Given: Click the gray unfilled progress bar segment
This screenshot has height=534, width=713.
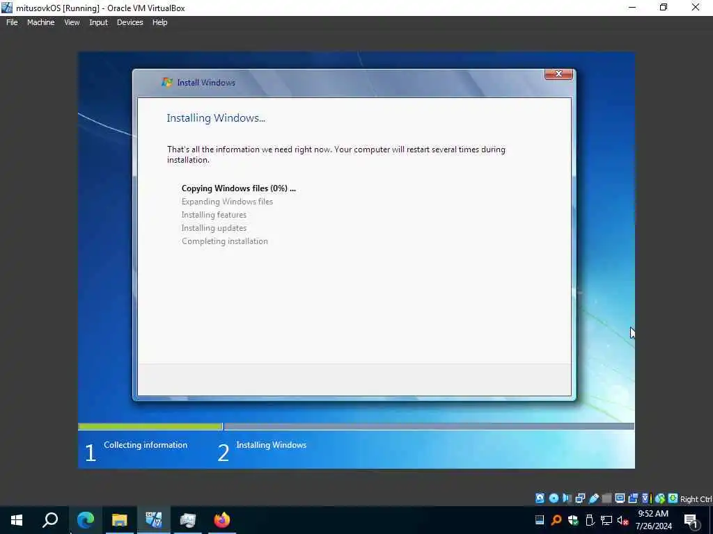Looking at the screenshot, I should point(429,426).
